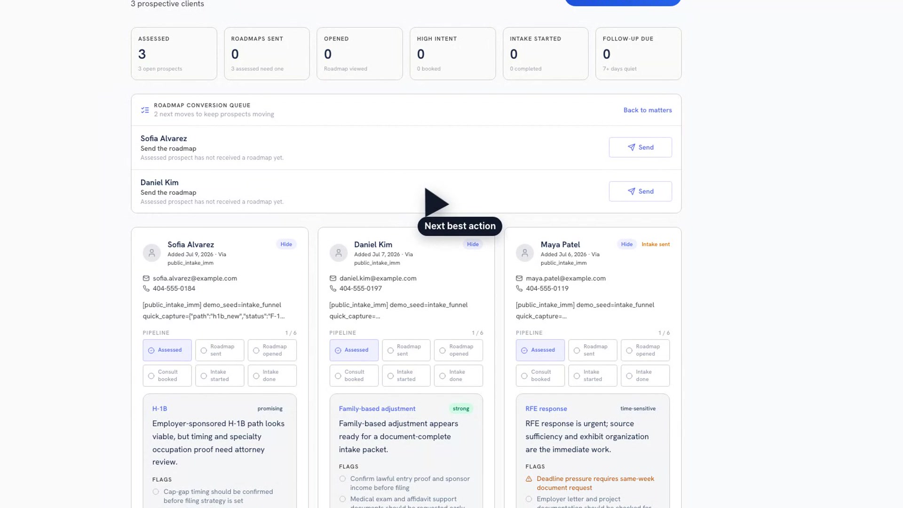
Task: Mark Intake started for Sofia Alvarez
Action: click(x=220, y=375)
